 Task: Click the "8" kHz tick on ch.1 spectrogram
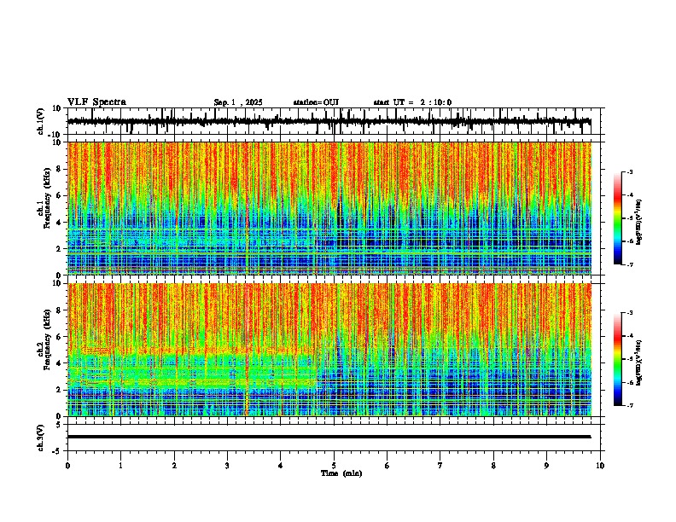(59, 169)
